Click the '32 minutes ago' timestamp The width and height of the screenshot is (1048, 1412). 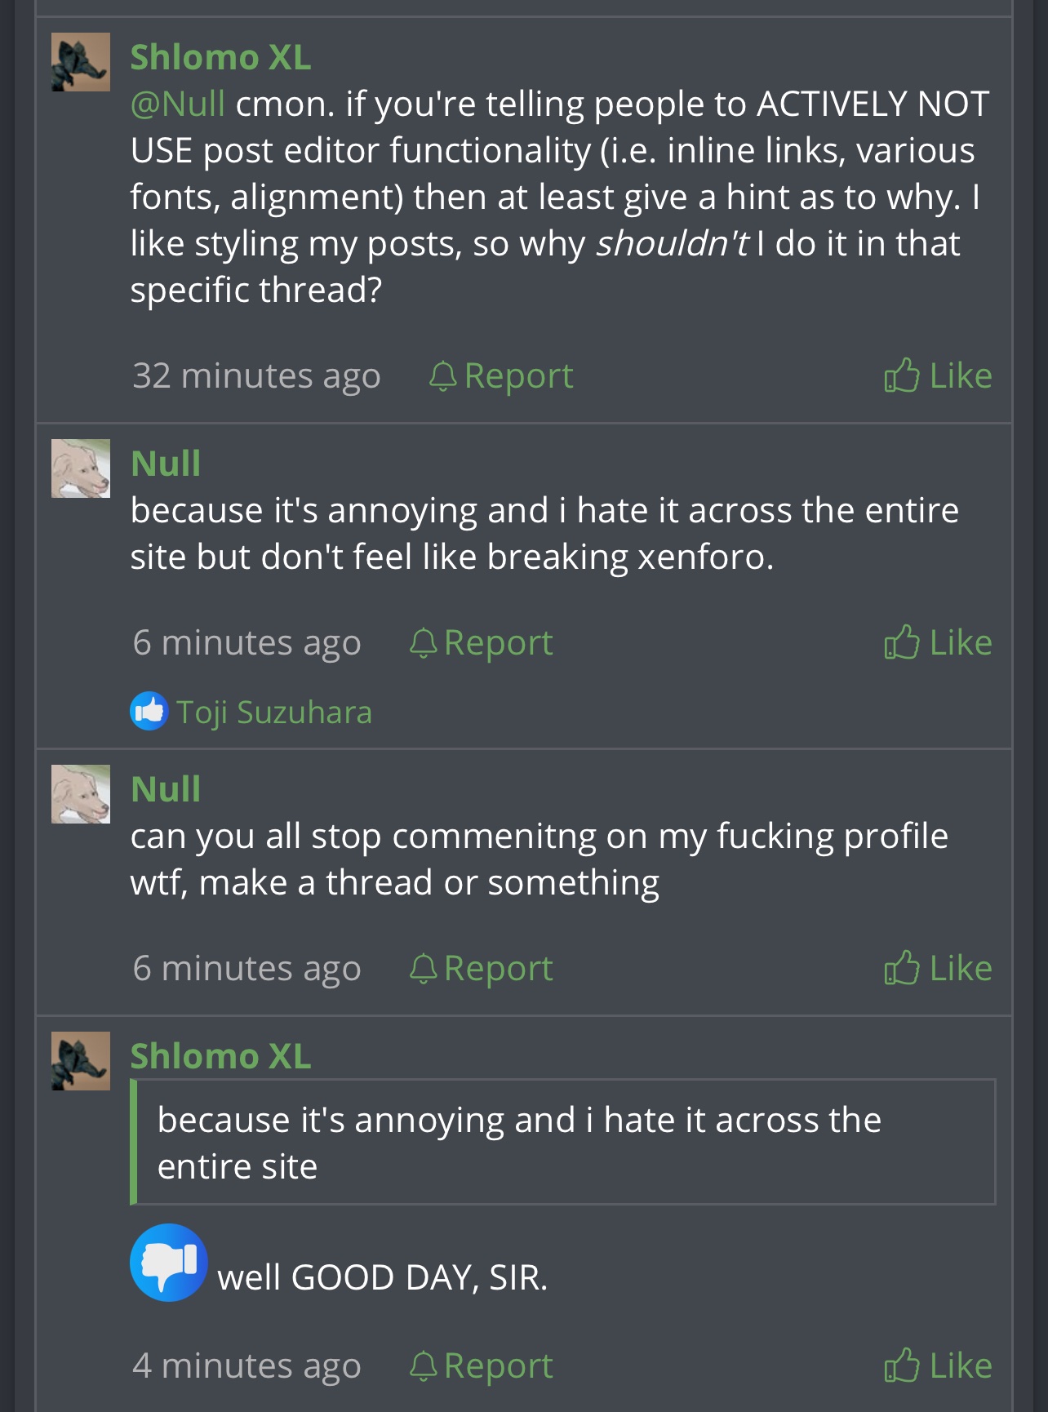click(x=256, y=375)
